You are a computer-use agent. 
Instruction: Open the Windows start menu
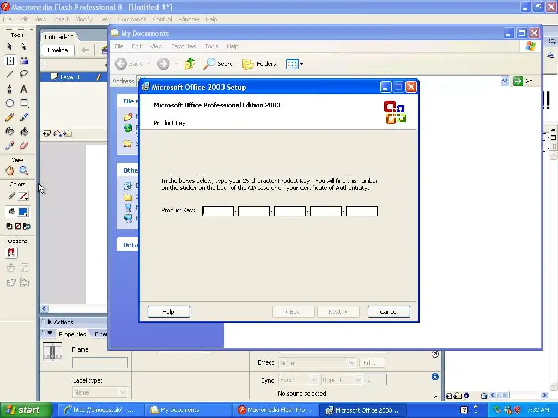pos(26,410)
